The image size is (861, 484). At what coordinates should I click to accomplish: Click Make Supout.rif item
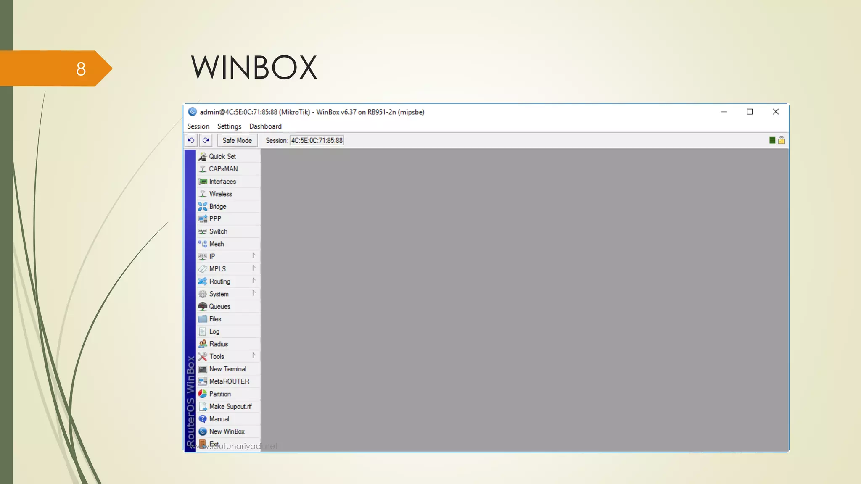228,406
